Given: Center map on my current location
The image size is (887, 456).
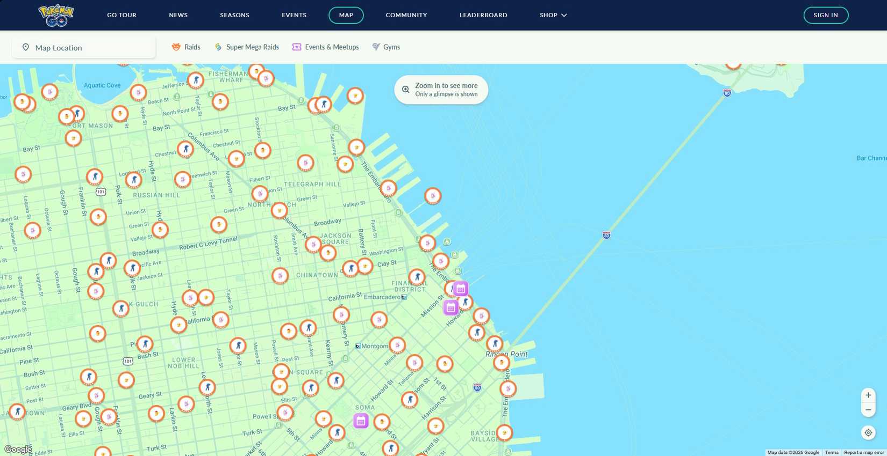Looking at the screenshot, I should pyautogui.click(x=868, y=432).
